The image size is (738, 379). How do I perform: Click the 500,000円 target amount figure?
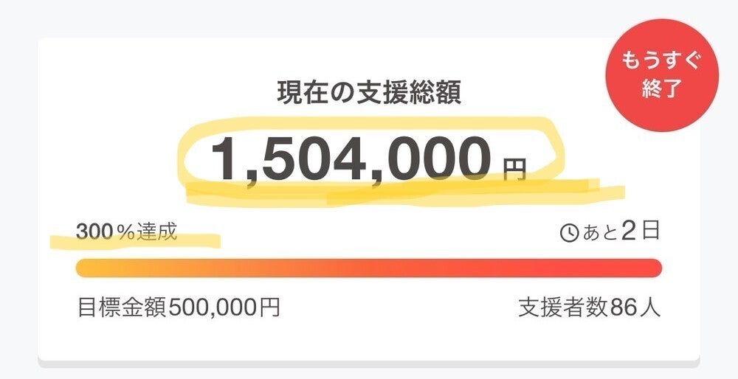coord(224,307)
